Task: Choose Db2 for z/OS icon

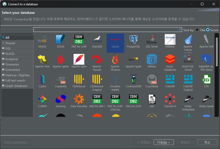Action: click(x=133, y=101)
